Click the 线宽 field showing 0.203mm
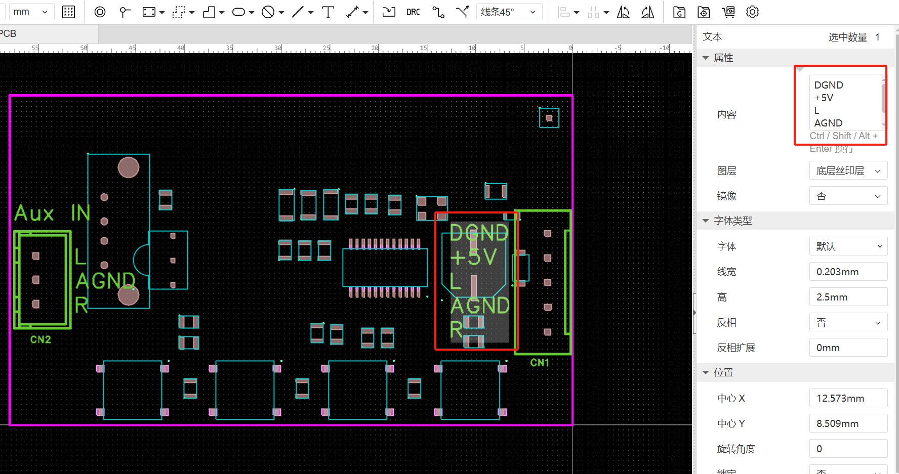899x474 pixels. 848,272
